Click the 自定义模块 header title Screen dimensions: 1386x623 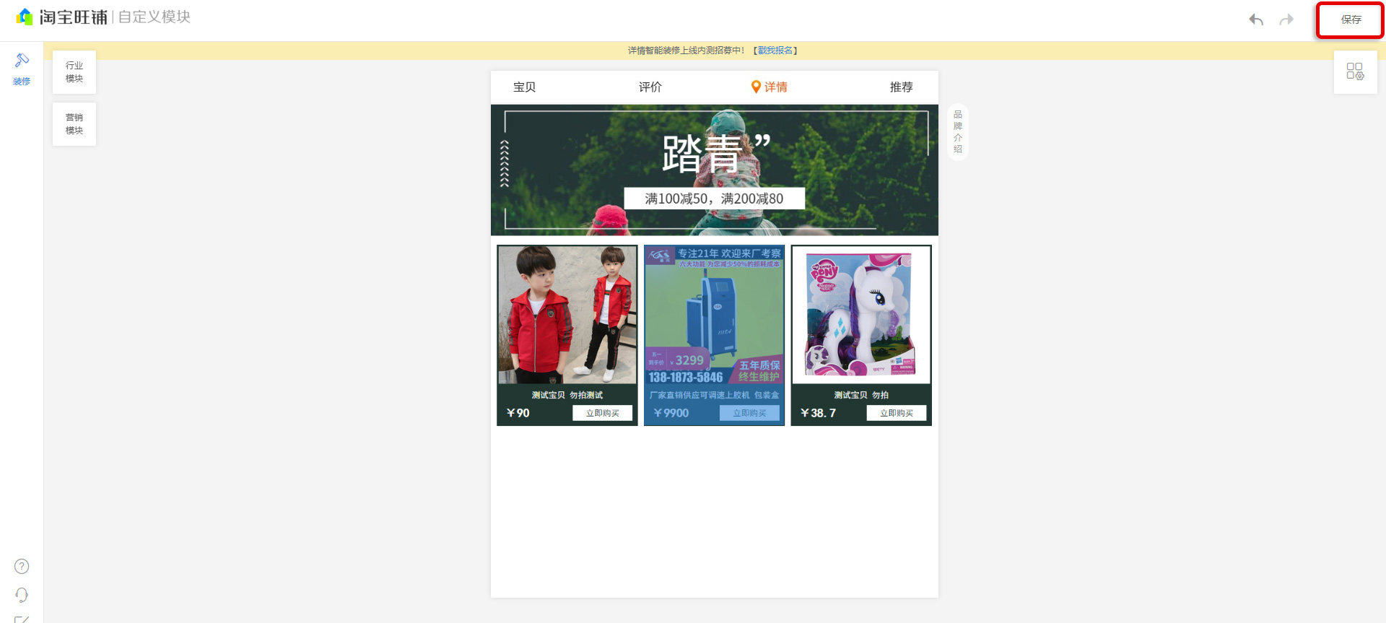coord(154,17)
